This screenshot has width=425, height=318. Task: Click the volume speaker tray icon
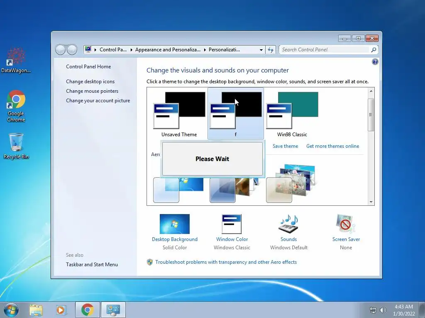(383, 310)
